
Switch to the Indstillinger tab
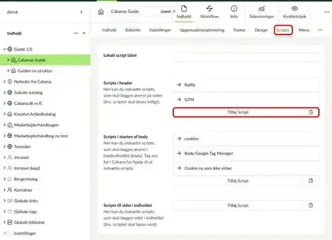(160, 30)
